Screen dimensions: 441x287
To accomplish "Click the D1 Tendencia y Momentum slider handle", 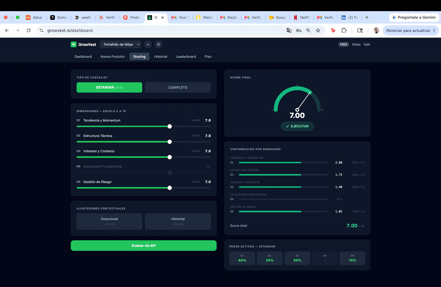I will pos(170,126).
